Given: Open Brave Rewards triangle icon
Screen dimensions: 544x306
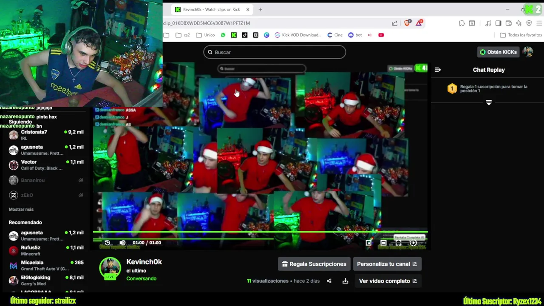Looking at the screenshot, I should coord(419,23).
